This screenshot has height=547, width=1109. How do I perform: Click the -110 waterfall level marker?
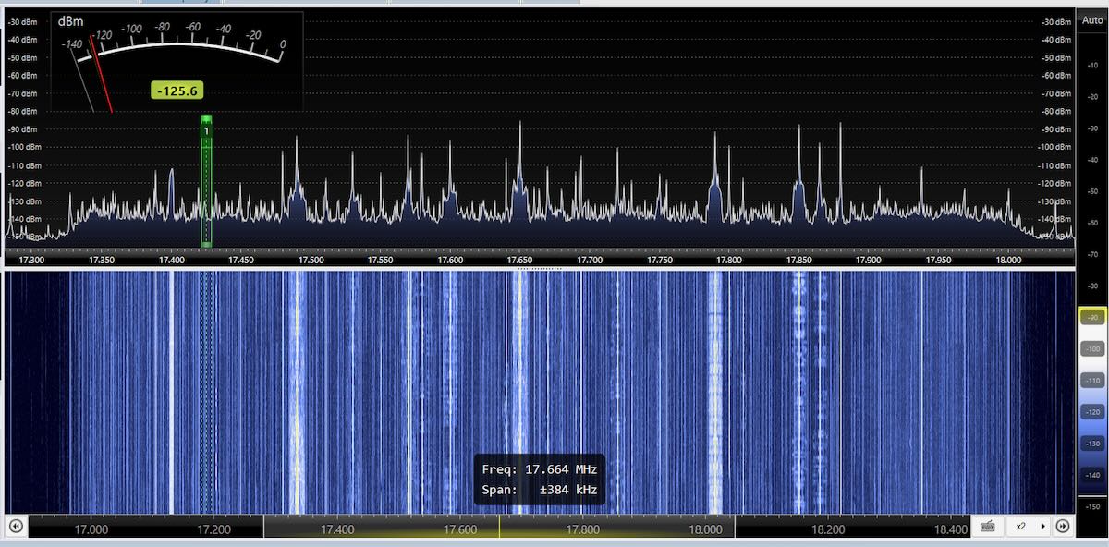[x=1092, y=380]
